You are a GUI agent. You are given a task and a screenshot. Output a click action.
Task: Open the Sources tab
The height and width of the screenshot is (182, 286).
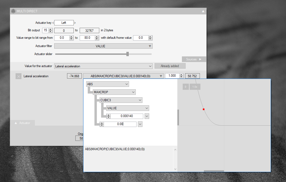(194, 59)
